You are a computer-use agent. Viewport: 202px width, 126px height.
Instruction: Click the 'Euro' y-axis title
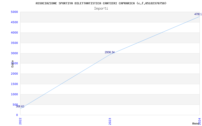click(12, 64)
